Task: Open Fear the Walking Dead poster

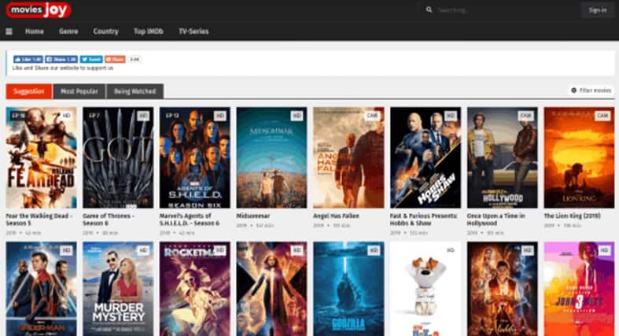Action: (x=42, y=157)
